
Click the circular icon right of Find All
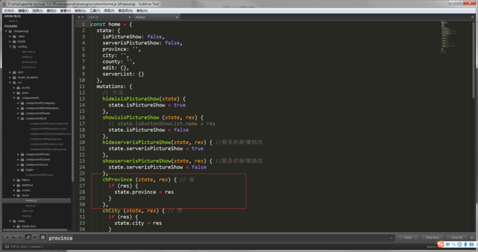coord(472,238)
